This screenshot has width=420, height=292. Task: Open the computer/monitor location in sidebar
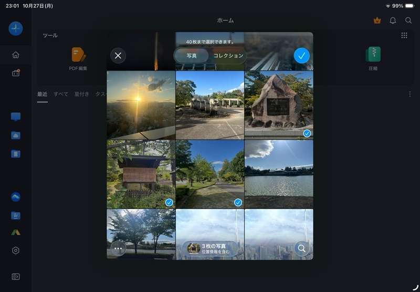[16, 117]
